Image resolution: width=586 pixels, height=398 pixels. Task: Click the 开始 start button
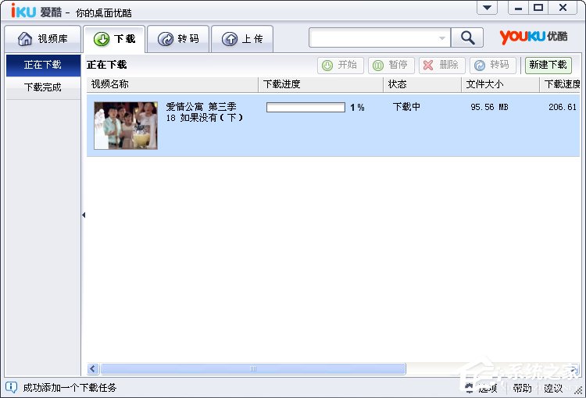[x=341, y=66]
